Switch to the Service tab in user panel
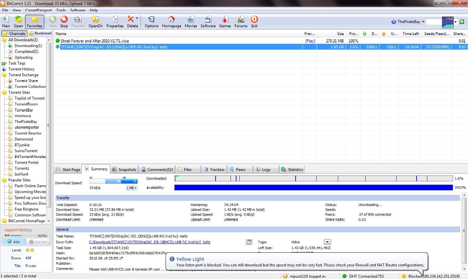468x279 pixels. point(38,242)
